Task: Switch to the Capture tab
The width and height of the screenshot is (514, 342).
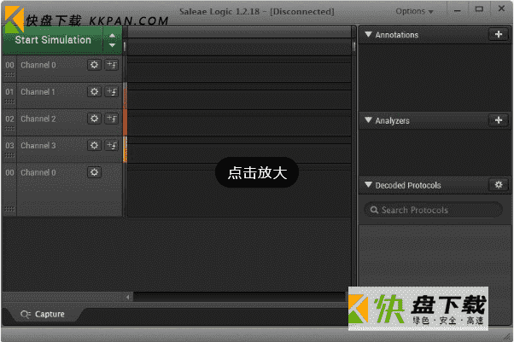Action: pos(43,314)
